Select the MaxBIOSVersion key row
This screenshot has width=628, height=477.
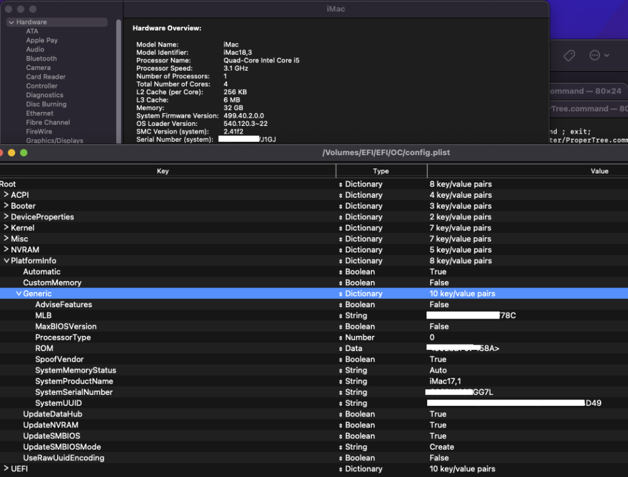pyautogui.click(x=65, y=327)
